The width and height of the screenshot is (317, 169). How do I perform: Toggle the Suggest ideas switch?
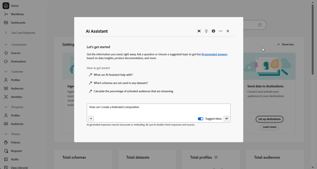[x=200, y=119]
